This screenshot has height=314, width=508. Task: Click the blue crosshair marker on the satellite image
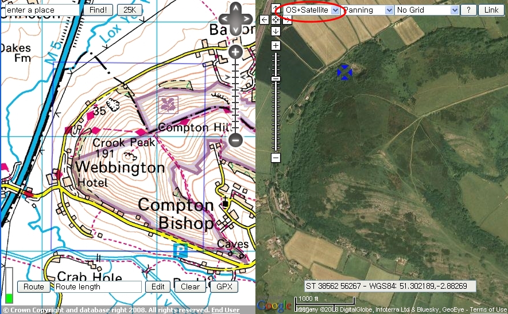tap(344, 72)
